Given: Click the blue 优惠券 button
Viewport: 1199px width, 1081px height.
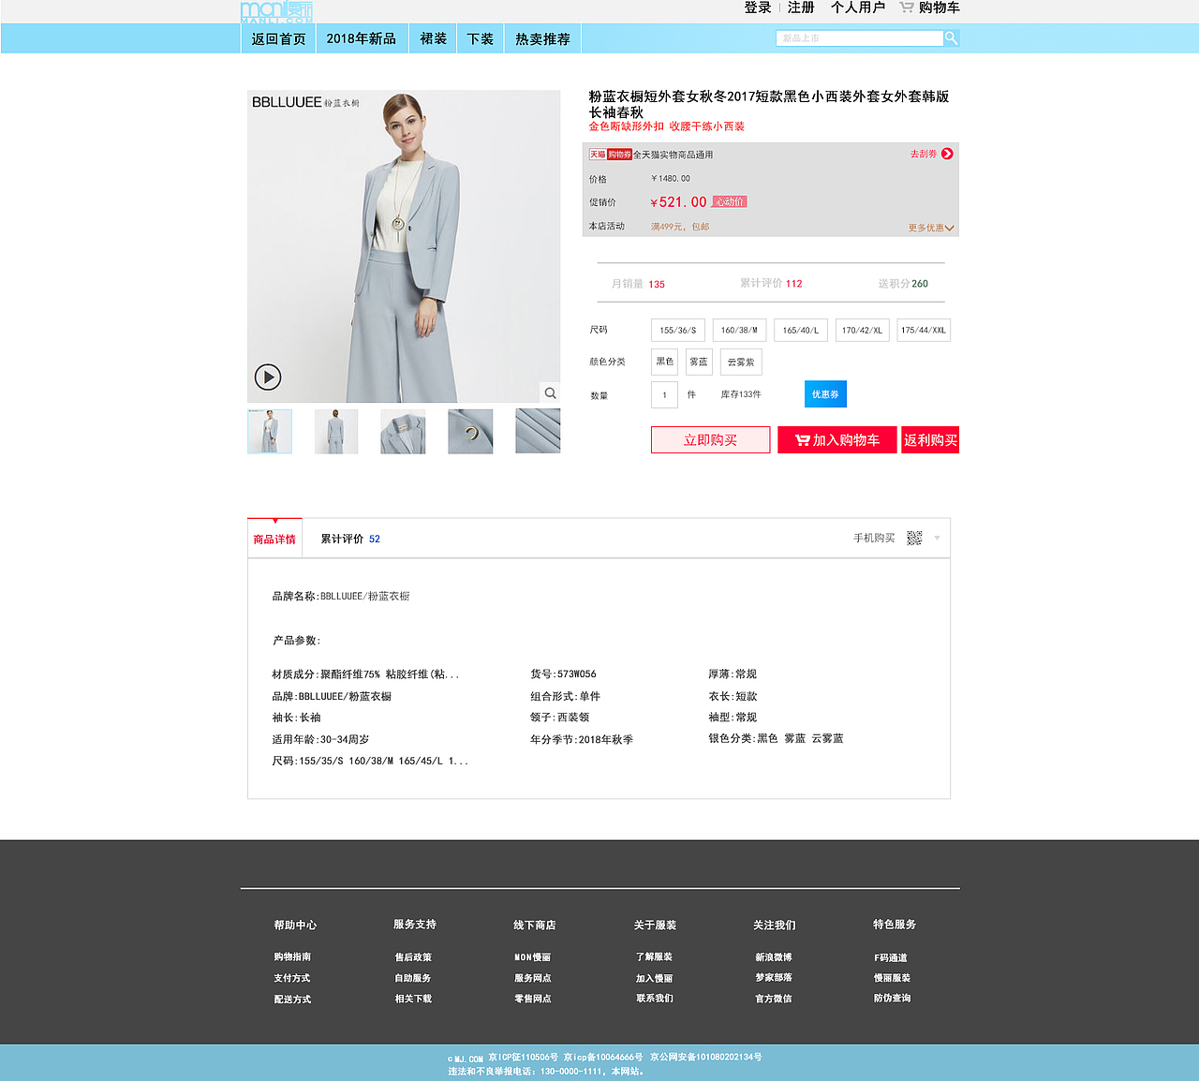Looking at the screenshot, I should click(825, 394).
